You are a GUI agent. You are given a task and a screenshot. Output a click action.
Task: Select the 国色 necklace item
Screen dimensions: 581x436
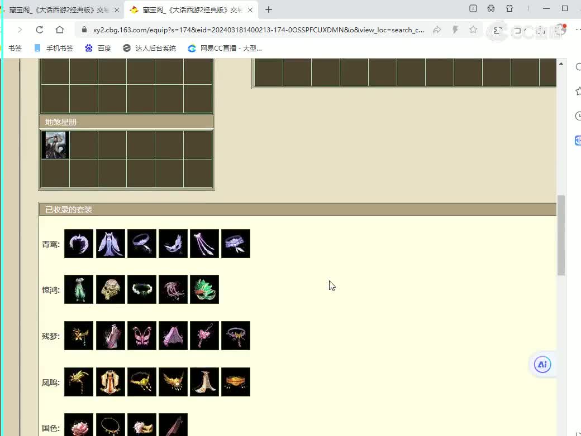coord(111,425)
